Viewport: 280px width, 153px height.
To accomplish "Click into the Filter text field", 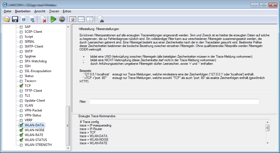I will point(174,102).
